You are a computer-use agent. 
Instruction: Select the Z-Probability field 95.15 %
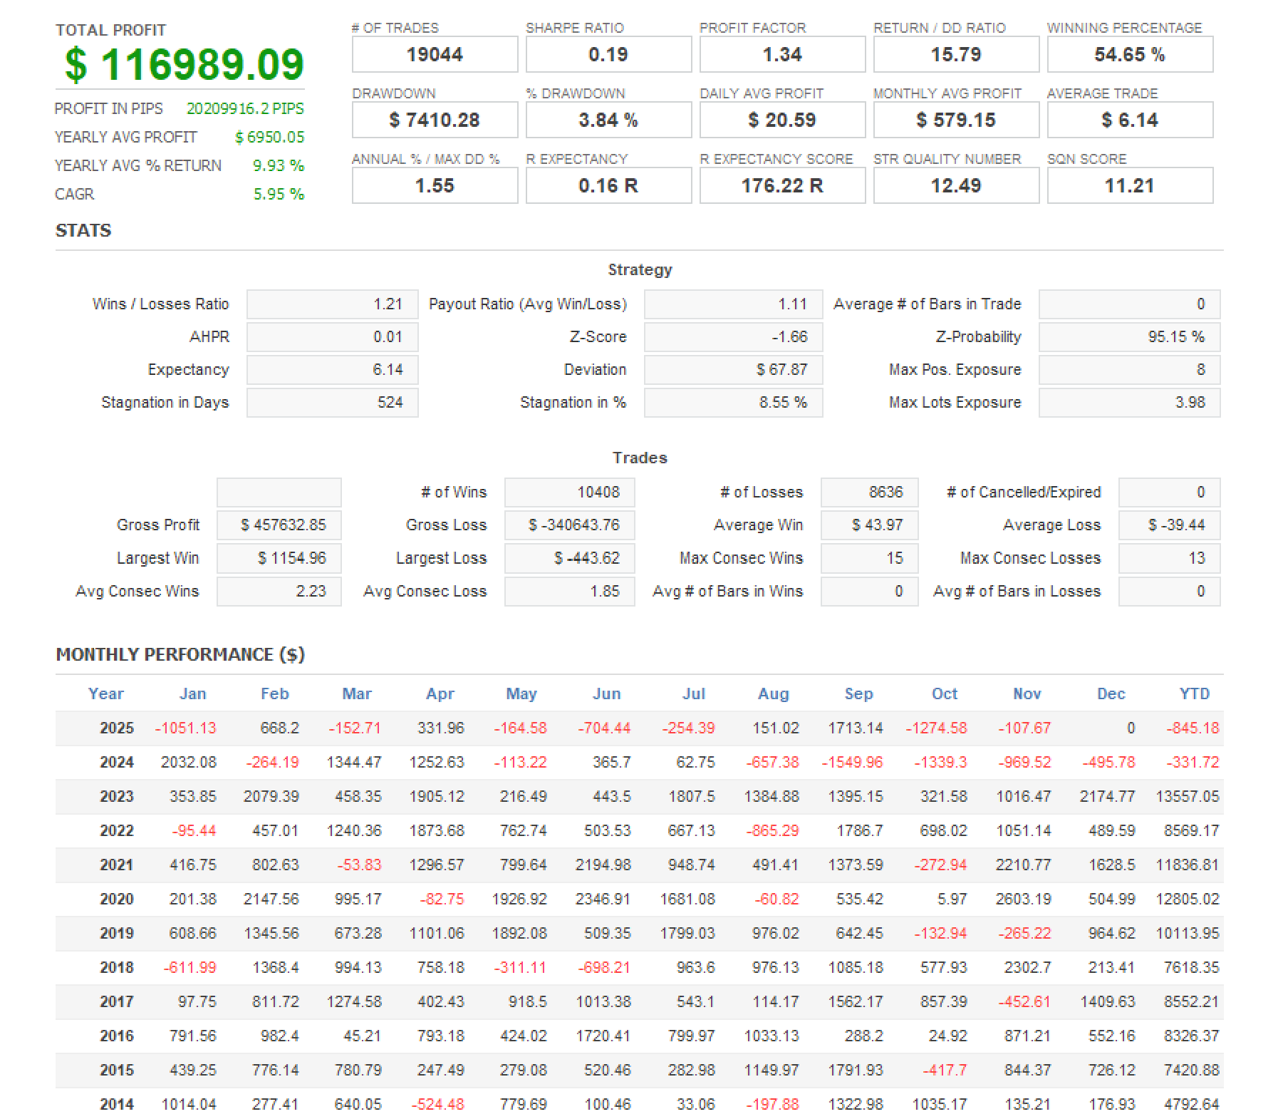[x=1129, y=337]
